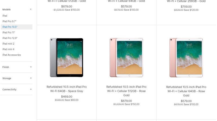Viewport: 217px width, 121px height.
Task: Select iPad in the Models list
Action: [5, 16]
